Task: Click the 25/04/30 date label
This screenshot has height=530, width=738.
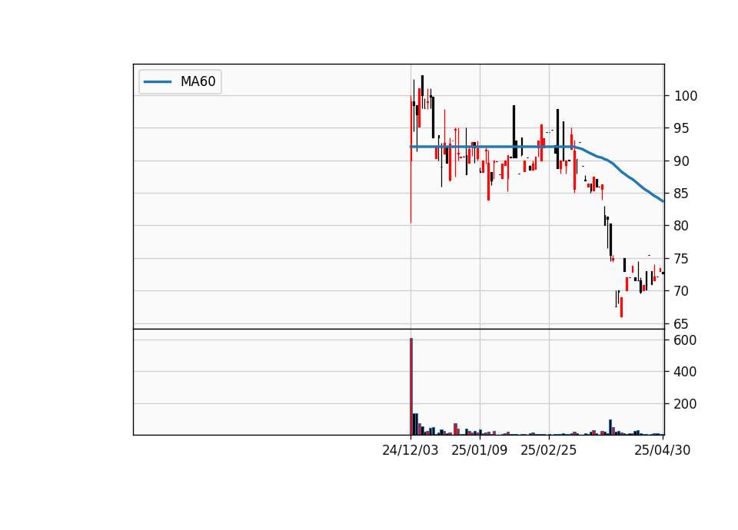Action: tap(662, 451)
